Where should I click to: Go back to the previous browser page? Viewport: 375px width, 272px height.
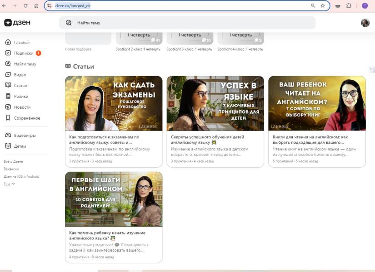click(4, 6)
